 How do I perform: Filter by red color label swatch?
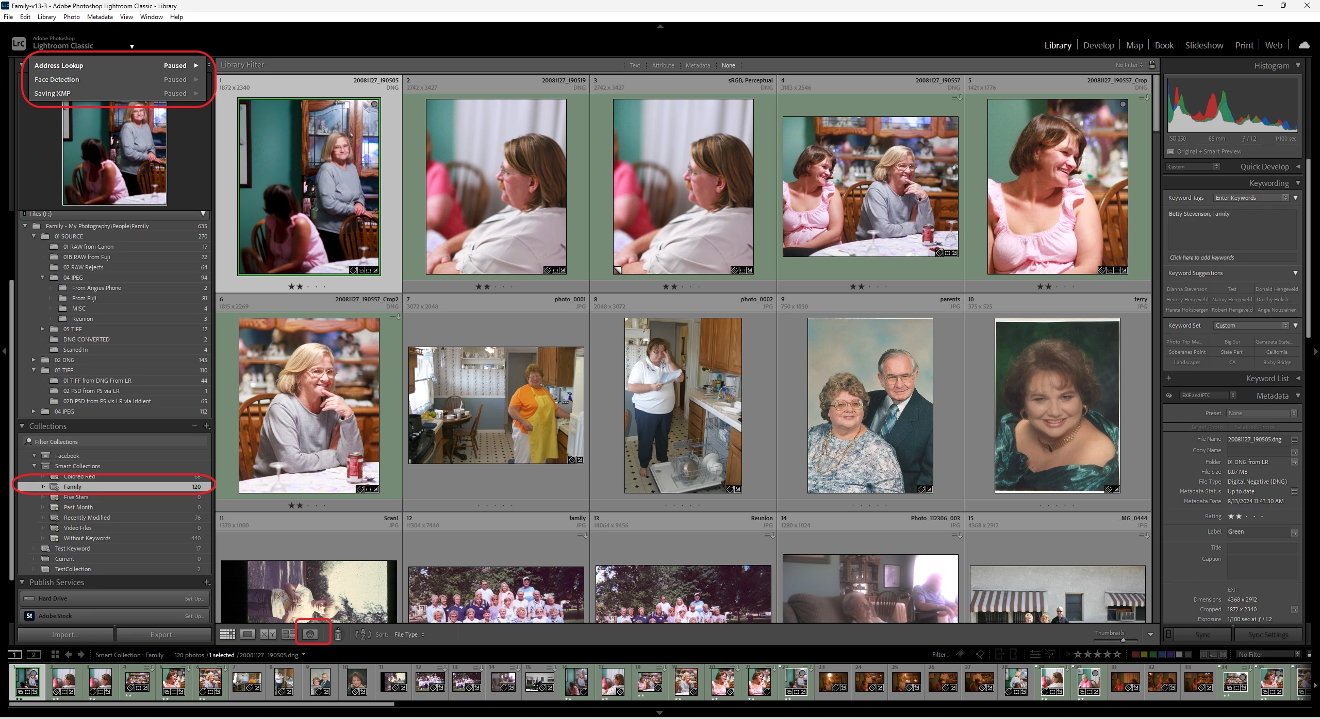click(1135, 655)
